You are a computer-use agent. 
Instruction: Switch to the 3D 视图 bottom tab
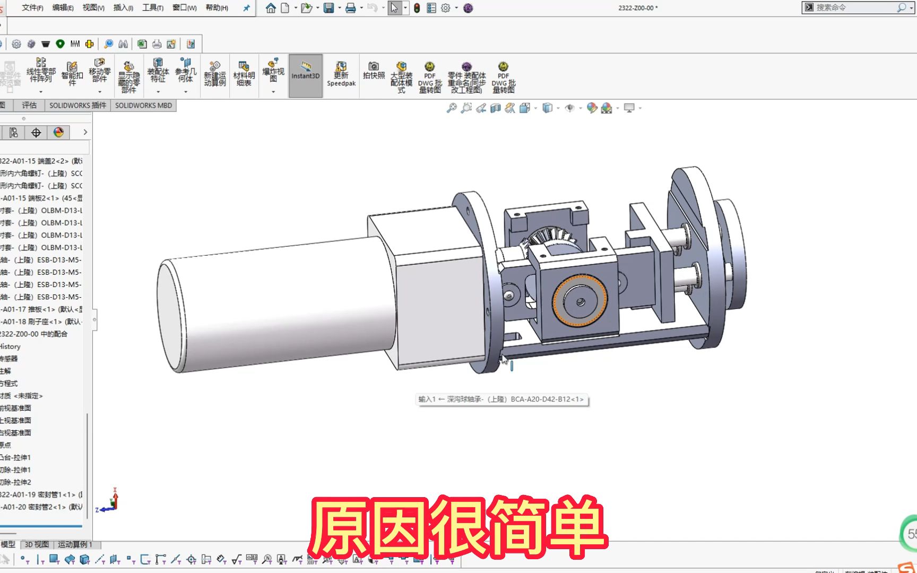[x=37, y=545]
